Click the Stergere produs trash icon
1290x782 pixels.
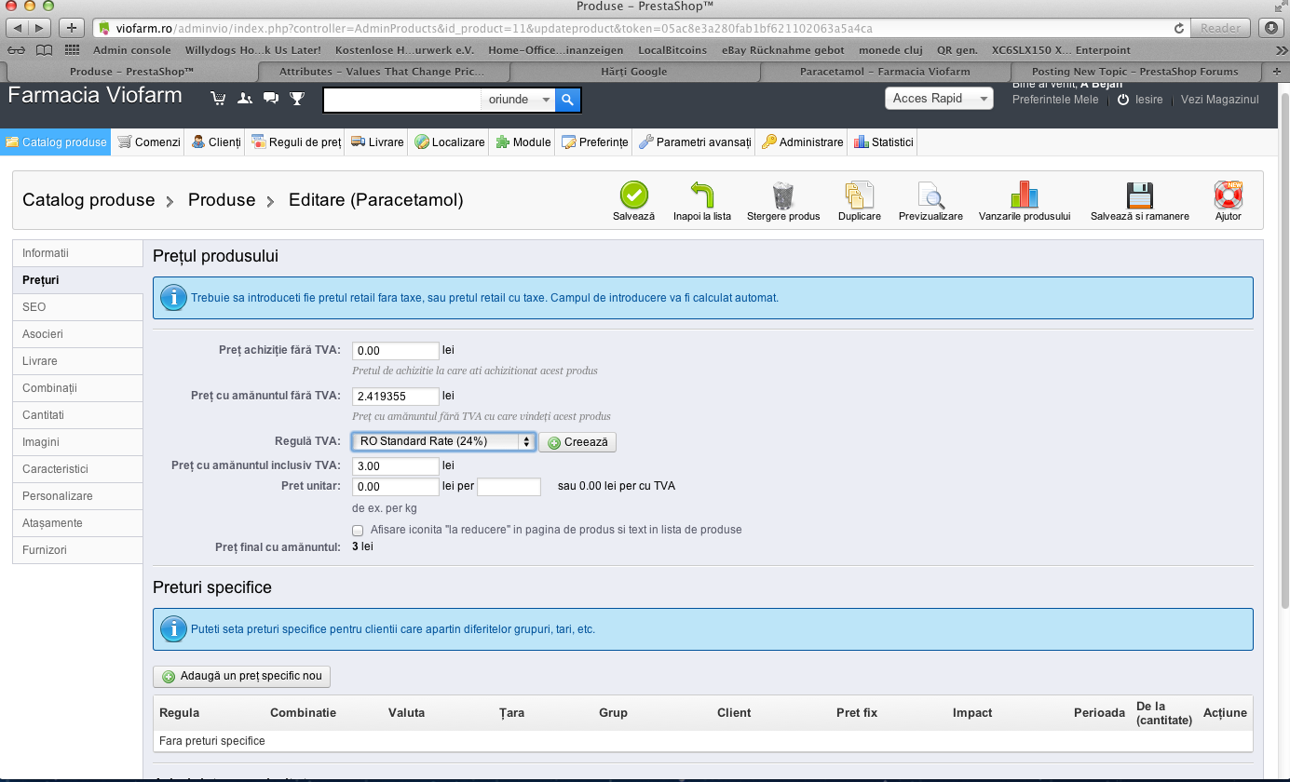pos(783,195)
